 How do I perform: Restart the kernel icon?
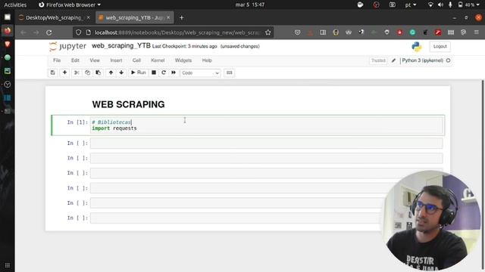tap(164, 73)
